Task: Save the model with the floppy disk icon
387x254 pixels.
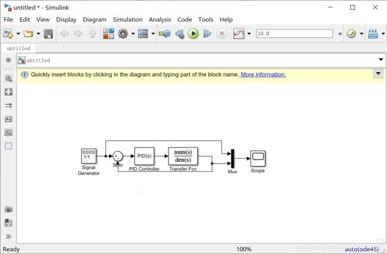Action: point(48,34)
